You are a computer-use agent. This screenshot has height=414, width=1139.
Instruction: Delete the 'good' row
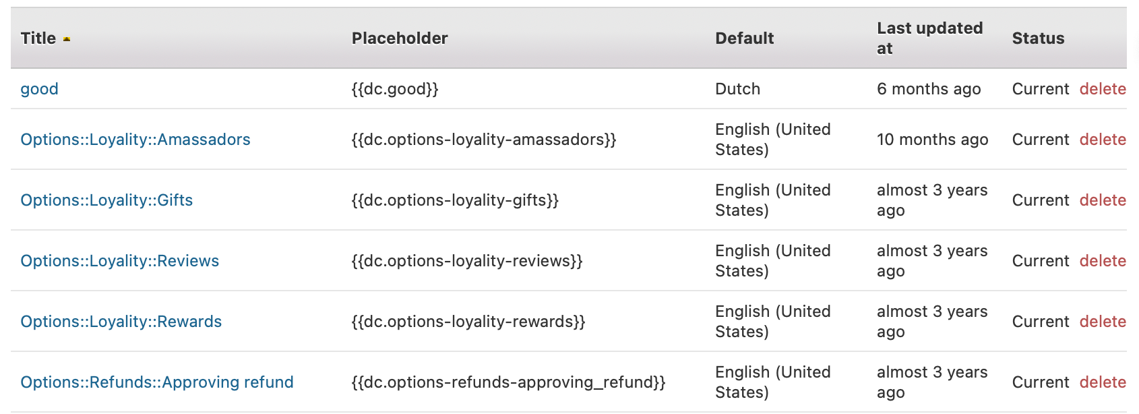click(1103, 89)
